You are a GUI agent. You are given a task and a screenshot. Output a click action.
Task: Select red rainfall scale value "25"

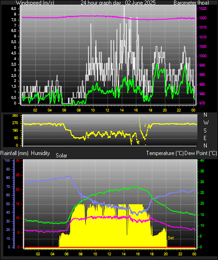pos(18,175)
